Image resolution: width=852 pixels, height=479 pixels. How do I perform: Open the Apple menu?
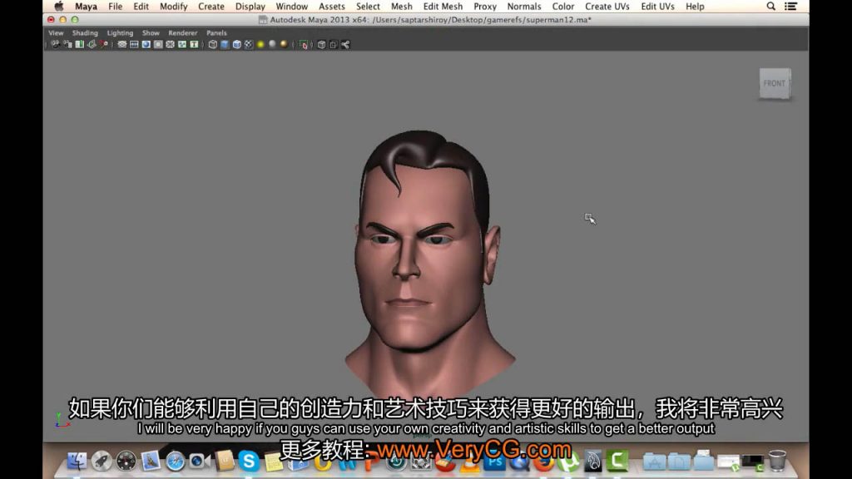point(59,7)
